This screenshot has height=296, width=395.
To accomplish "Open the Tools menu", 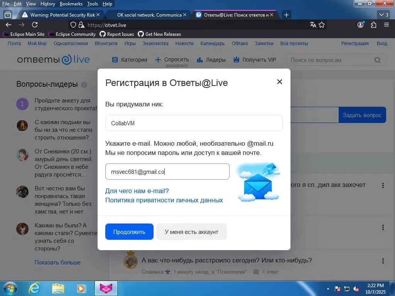I will click(93, 4).
